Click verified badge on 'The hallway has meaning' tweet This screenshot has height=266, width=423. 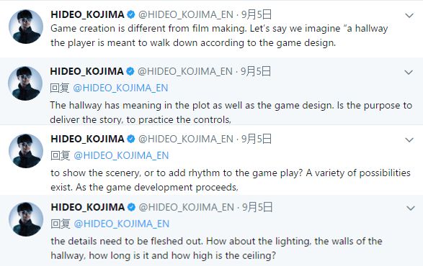click(130, 71)
